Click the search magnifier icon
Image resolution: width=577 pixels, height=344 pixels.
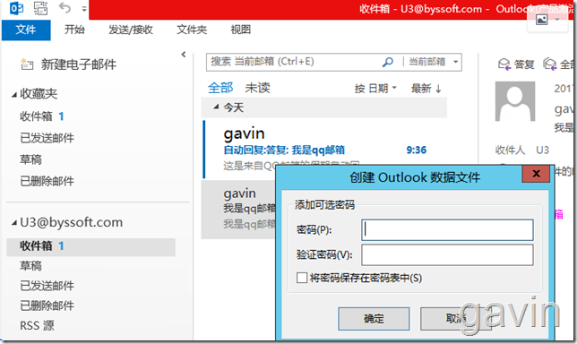[388, 62]
